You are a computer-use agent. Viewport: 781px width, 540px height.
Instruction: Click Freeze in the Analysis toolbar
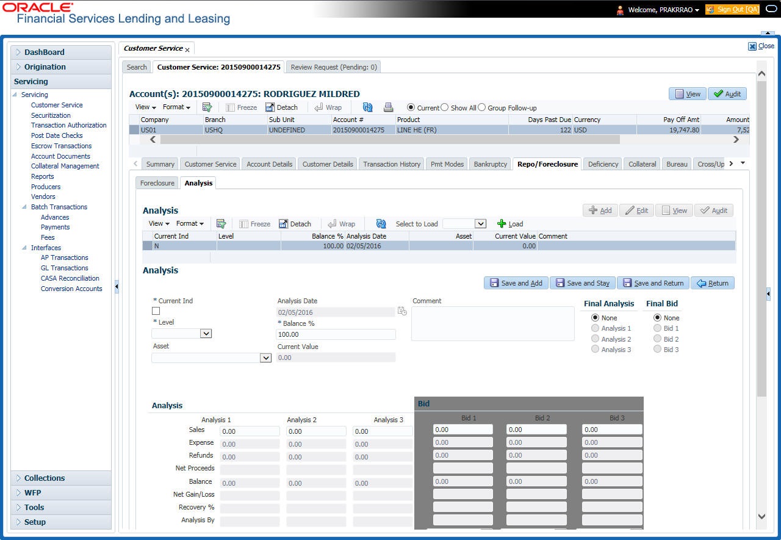(x=255, y=224)
